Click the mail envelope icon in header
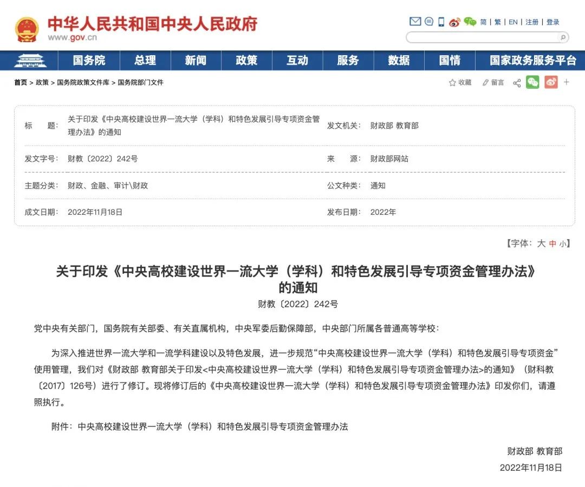The height and width of the screenshot is (487, 585). (x=415, y=22)
